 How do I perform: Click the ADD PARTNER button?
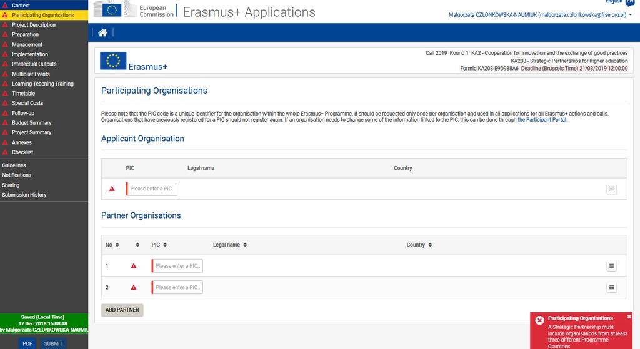pyautogui.click(x=122, y=310)
